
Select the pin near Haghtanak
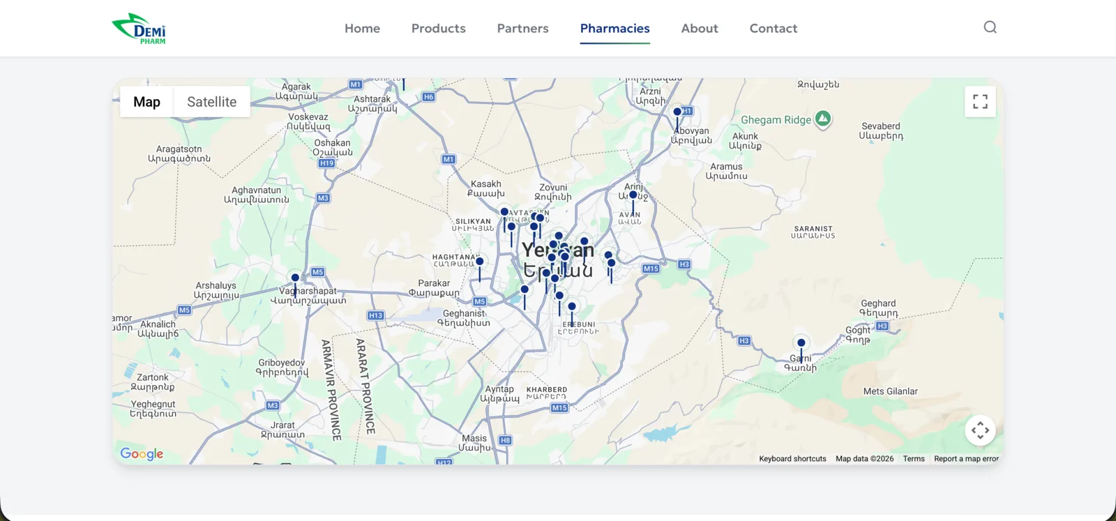click(480, 262)
